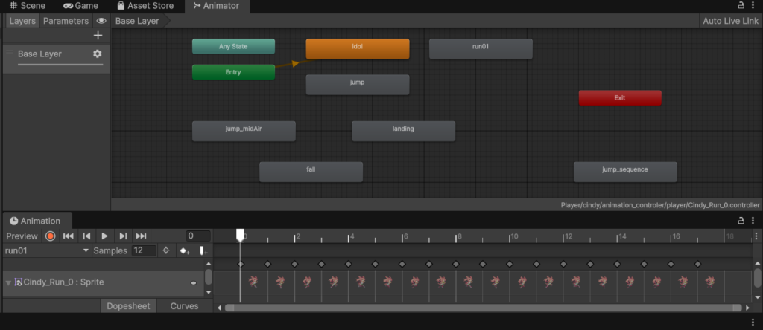Open the run01 clip dropdown
The image size is (763, 330).
point(46,251)
